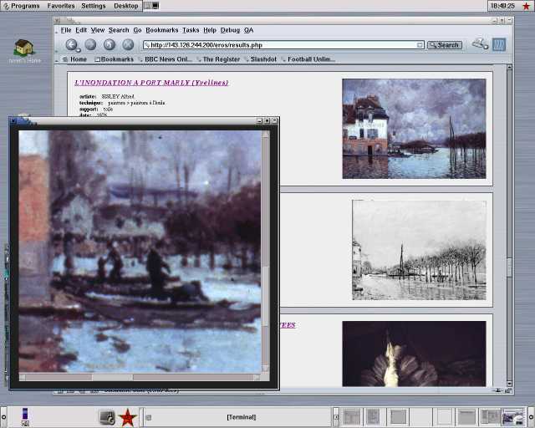Open the BBC News Onl... bookmark
This screenshot has width=535, height=428.
pos(166,59)
